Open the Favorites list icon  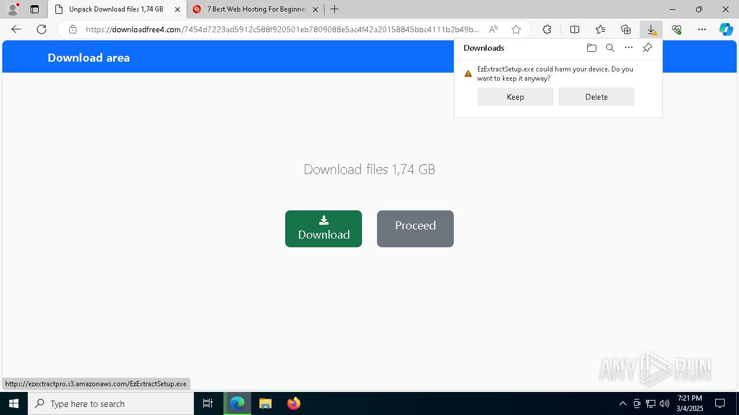click(600, 29)
